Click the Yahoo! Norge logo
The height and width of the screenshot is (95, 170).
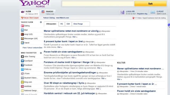[x=34, y=4]
